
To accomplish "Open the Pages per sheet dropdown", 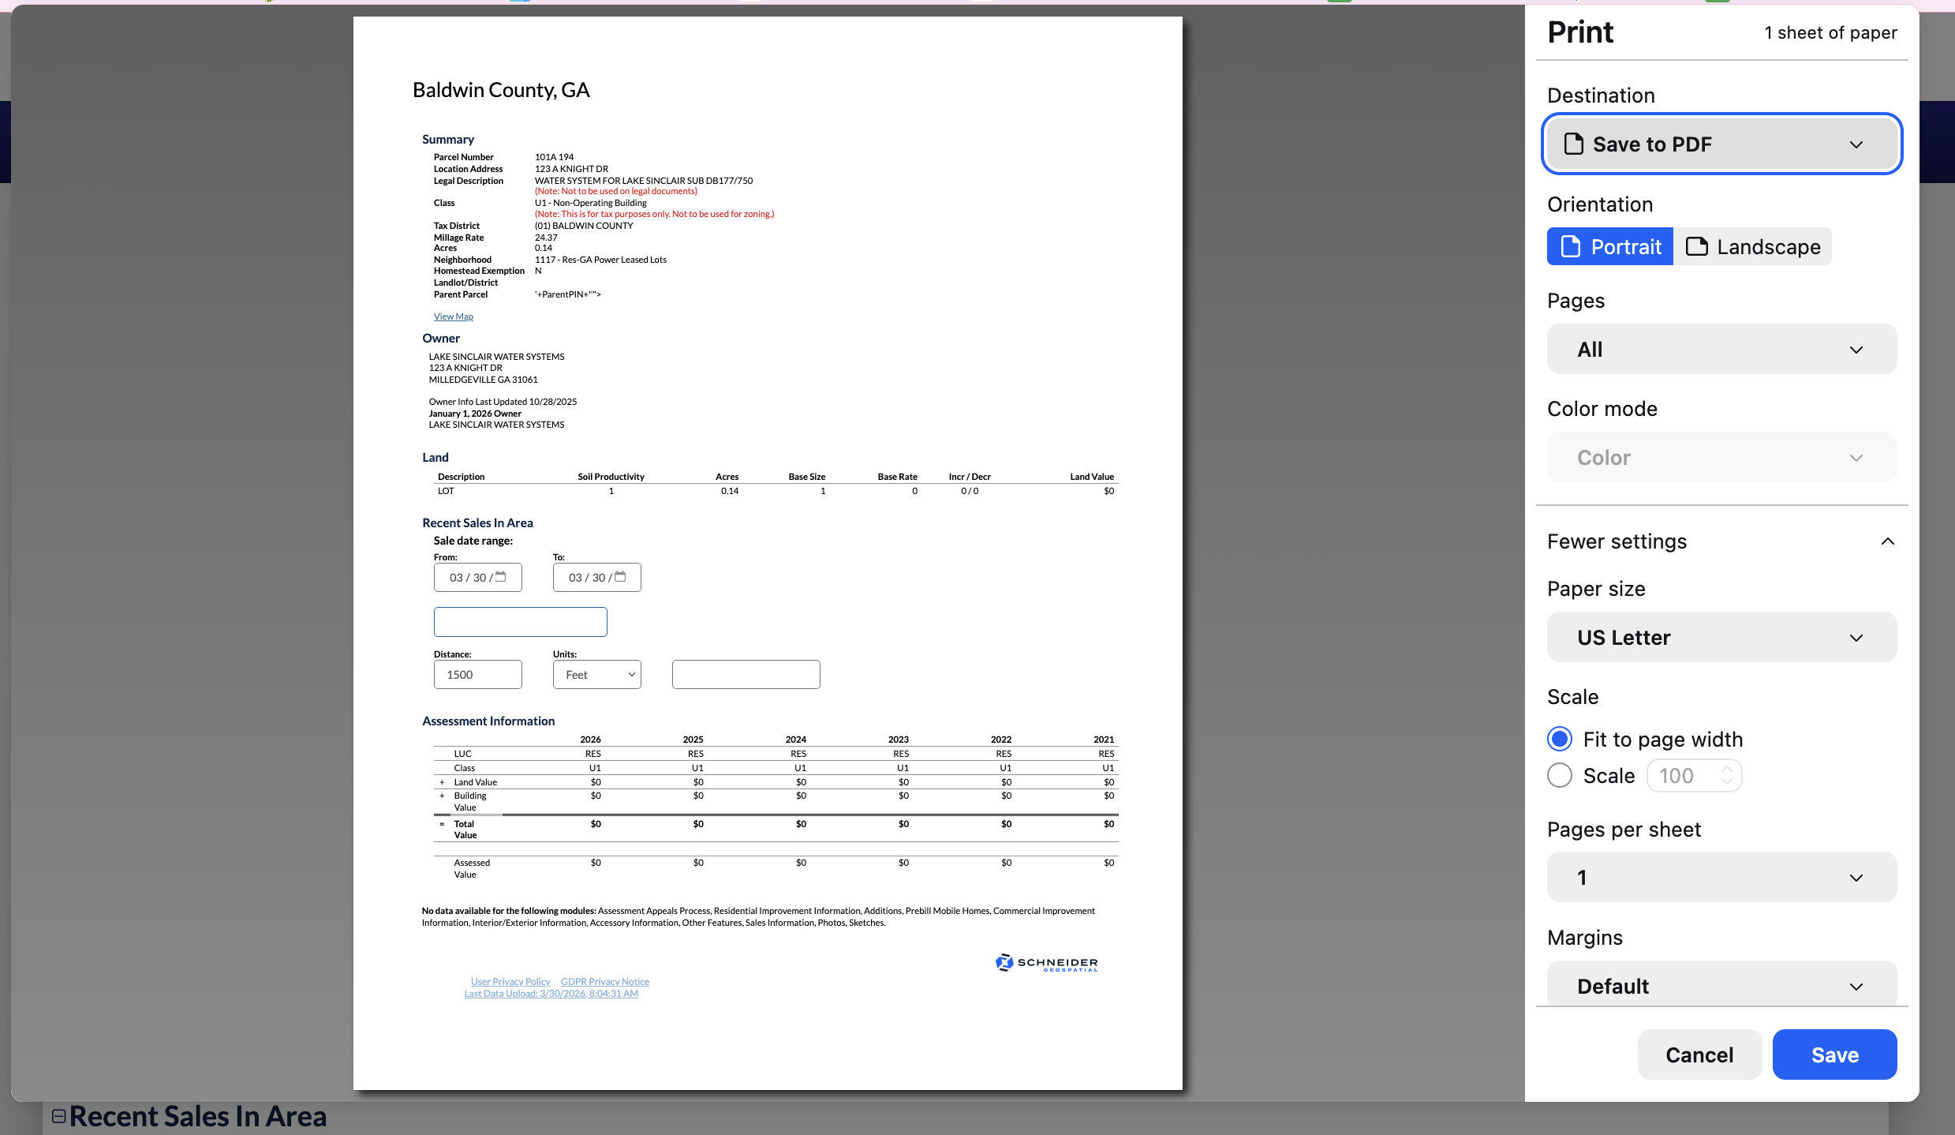I will (1721, 878).
